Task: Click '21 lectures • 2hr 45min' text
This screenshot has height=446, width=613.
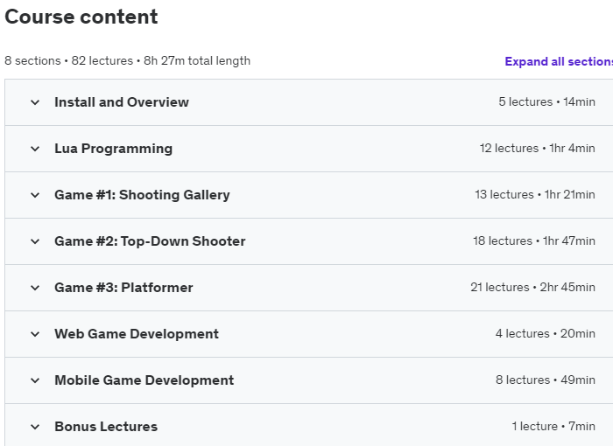Action: click(x=533, y=288)
